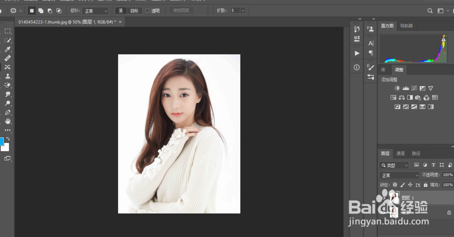This screenshot has width=454, height=237.
Task: Open the Clone Source panel icon
Action: tap(370, 29)
